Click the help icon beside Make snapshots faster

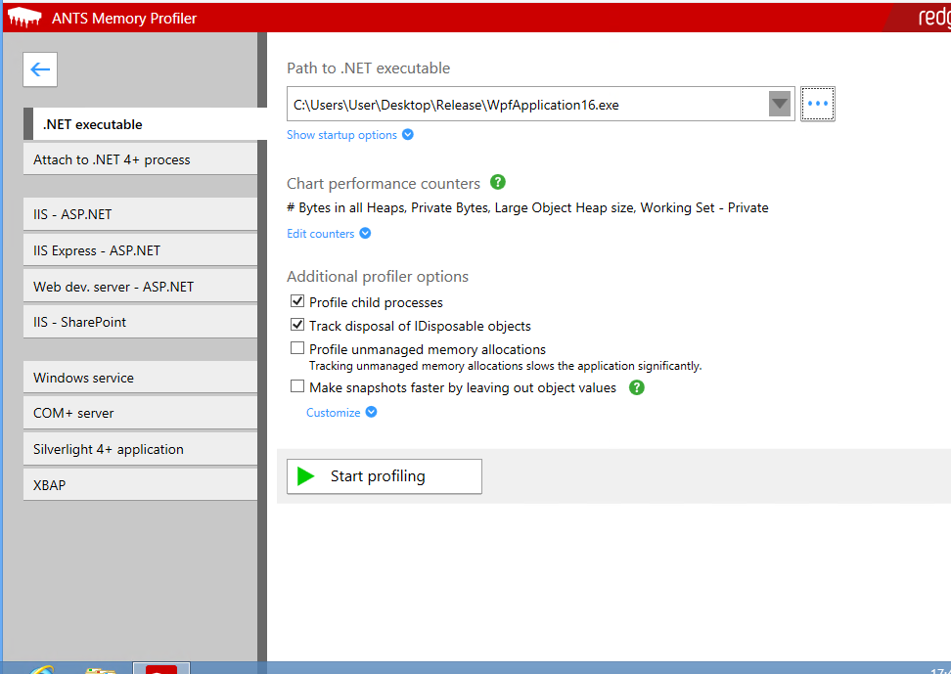pyautogui.click(x=636, y=387)
